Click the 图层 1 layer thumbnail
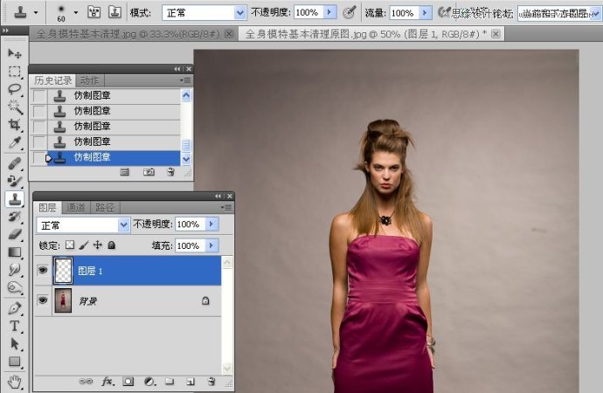603x393 pixels. pos(65,272)
